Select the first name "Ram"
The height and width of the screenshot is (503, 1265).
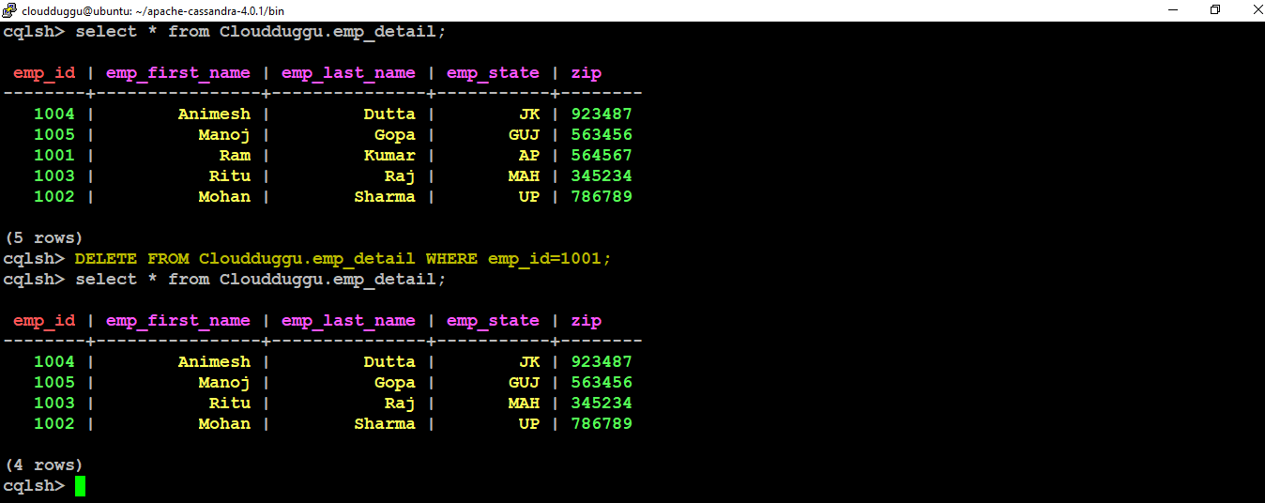click(x=235, y=156)
